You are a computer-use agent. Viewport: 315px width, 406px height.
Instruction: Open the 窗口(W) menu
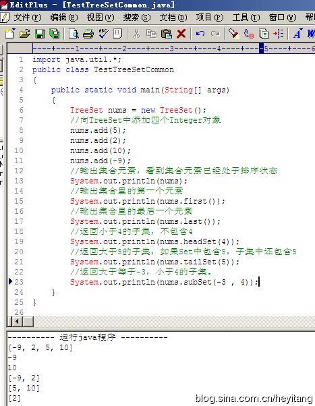[283, 18]
